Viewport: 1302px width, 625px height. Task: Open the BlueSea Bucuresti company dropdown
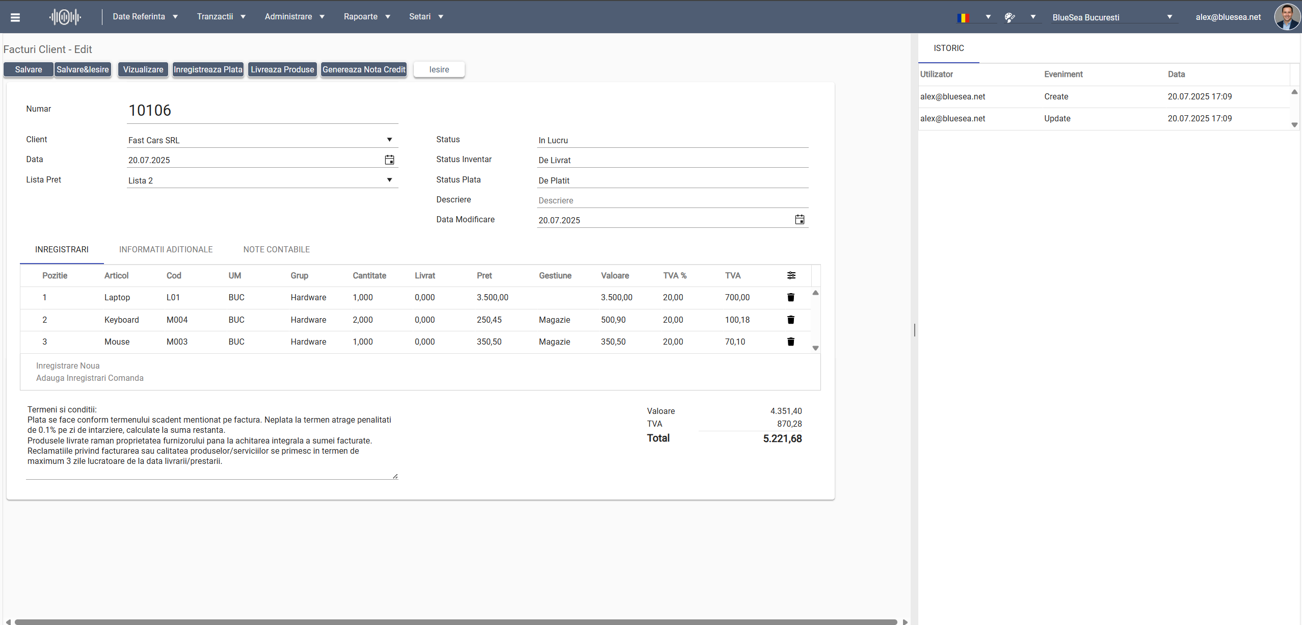pos(1169,17)
